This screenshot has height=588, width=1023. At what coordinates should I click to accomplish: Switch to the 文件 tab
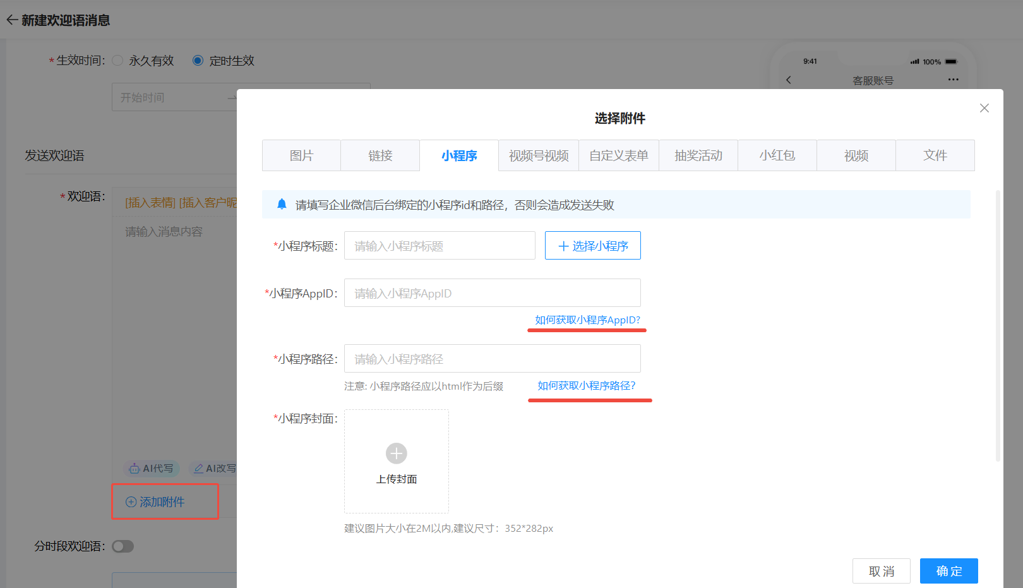935,155
